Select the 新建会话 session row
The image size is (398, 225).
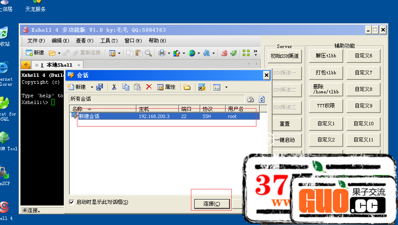click(165, 116)
